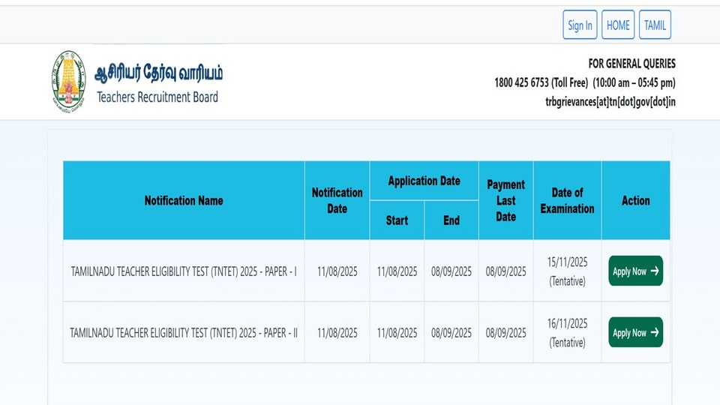Click Paper - II notification date 11/08/2025
The width and height of the screenshot is (720, 405).
[337, 332]
